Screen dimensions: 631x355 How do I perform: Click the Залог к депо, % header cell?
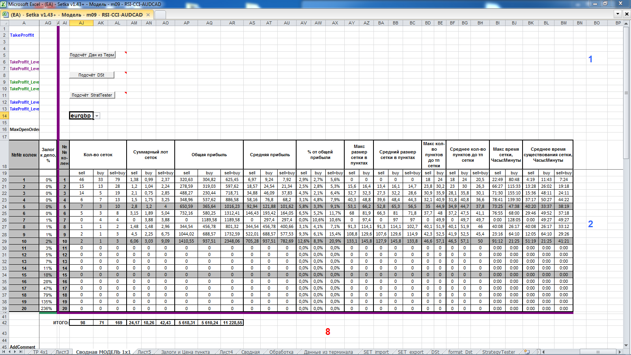tap(48, 155)
